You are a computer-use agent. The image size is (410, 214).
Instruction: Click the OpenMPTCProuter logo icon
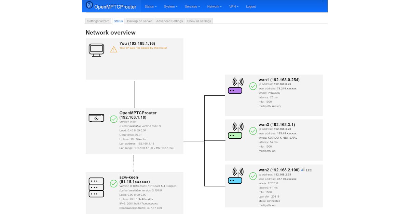pyautogui.click(x=89, y=5)
